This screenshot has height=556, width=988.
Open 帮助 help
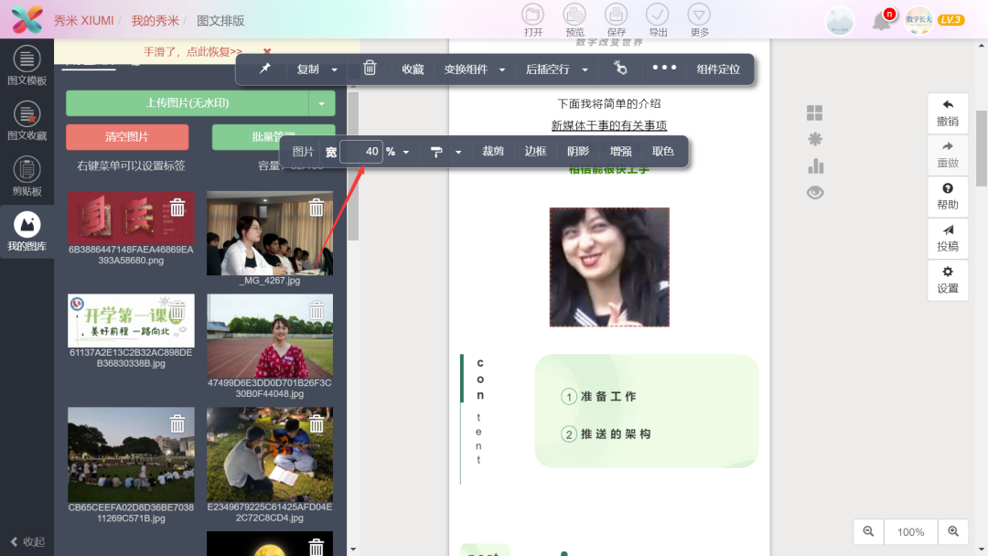pos(948,197)
